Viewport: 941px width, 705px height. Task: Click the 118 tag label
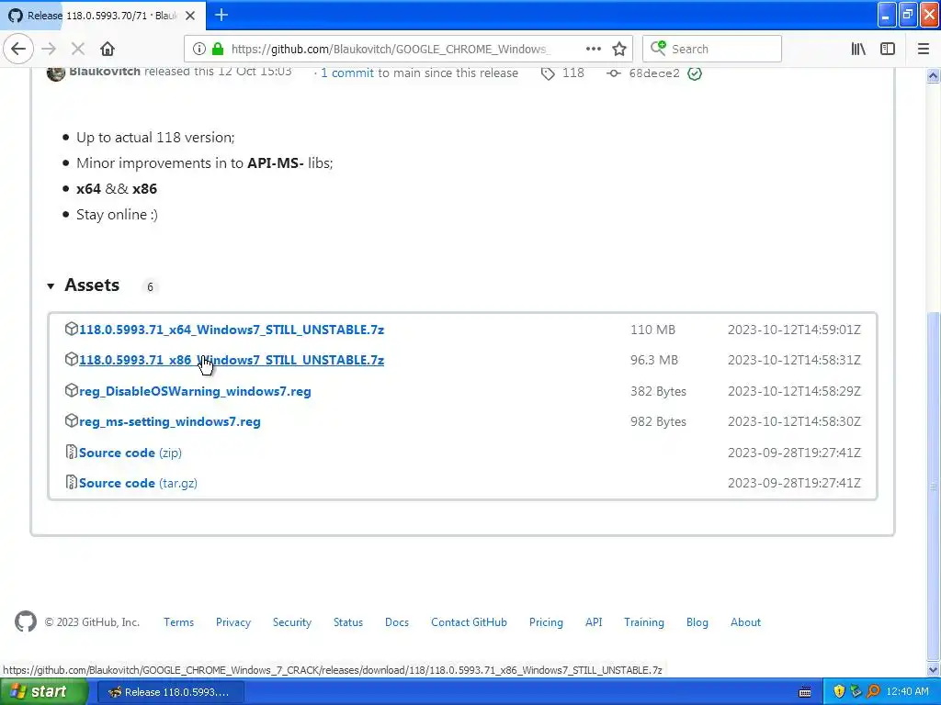coord(573,73)
